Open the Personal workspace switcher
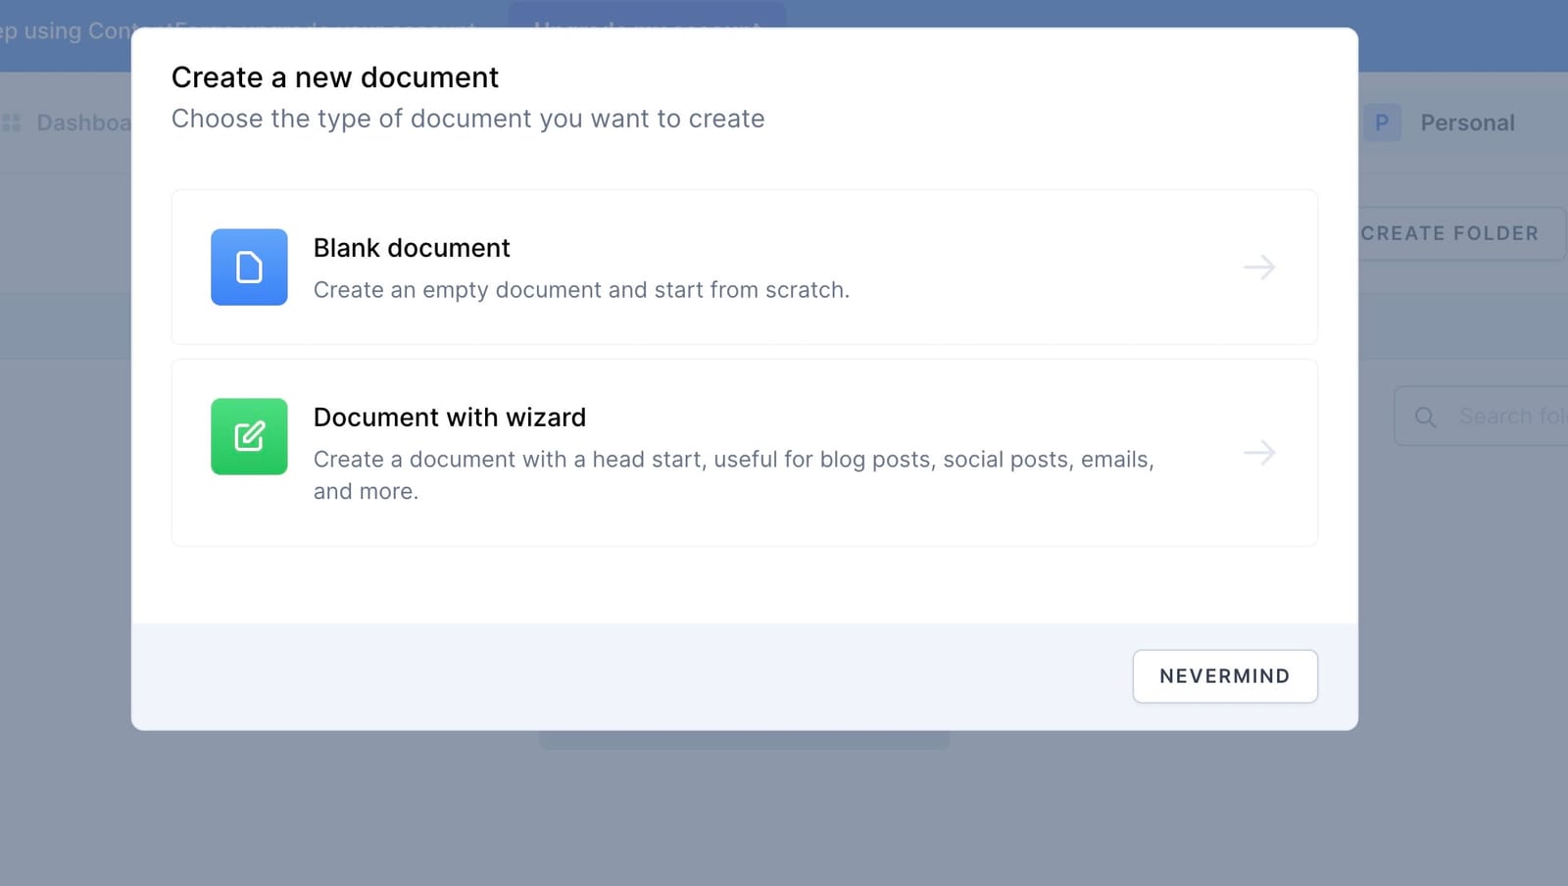The image size is (1568, 886). point(1466,123)
